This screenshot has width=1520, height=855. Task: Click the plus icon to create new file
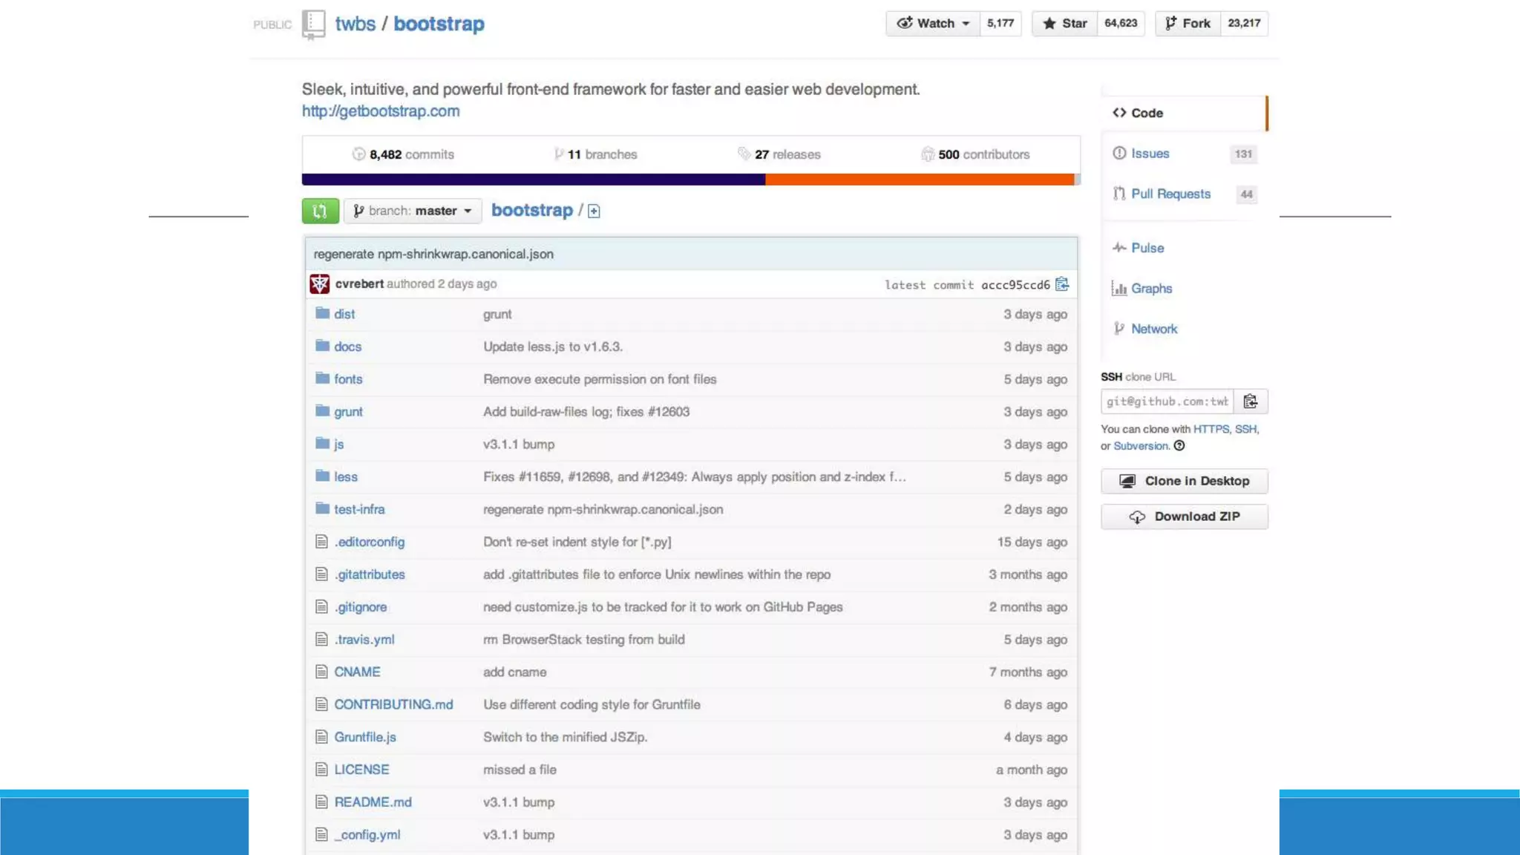click(x=594, y=212)
